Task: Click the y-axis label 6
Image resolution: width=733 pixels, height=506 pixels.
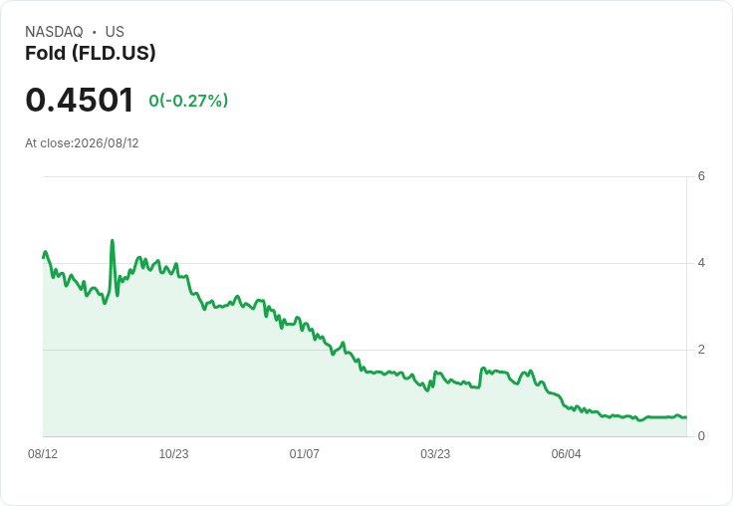Action: (x=701, y=176)
